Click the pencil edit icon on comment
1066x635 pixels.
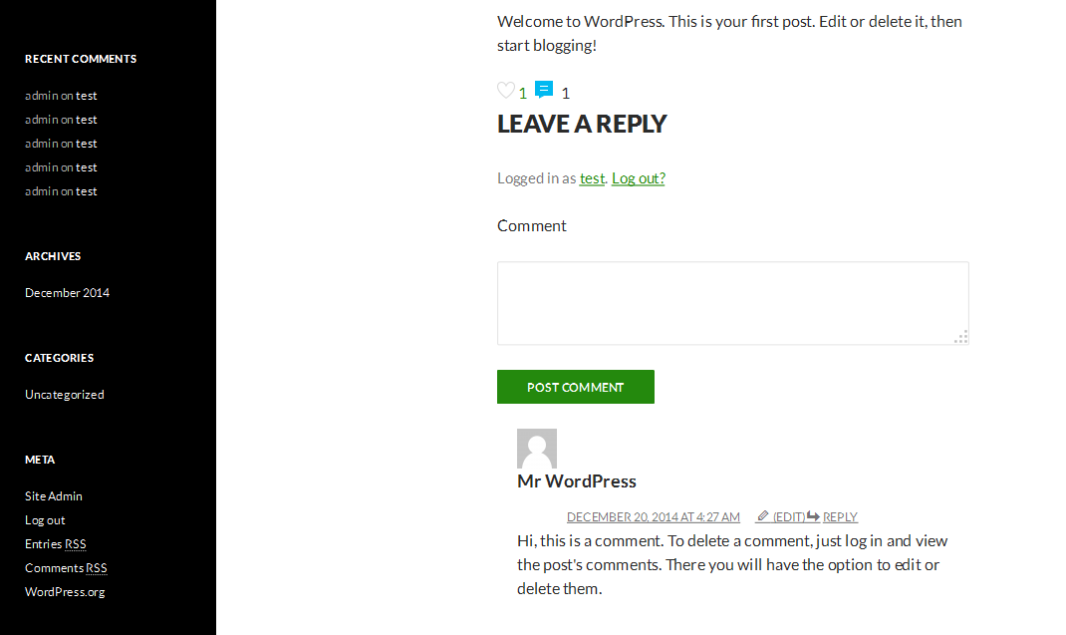point(763,516)
